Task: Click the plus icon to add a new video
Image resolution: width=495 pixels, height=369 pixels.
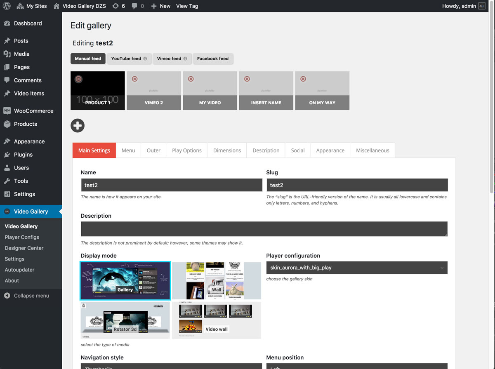Action: click(78, 125)
